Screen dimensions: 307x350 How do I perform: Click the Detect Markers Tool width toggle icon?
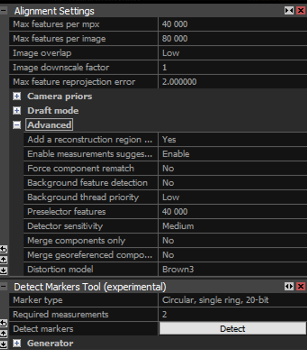click(289, 286)
